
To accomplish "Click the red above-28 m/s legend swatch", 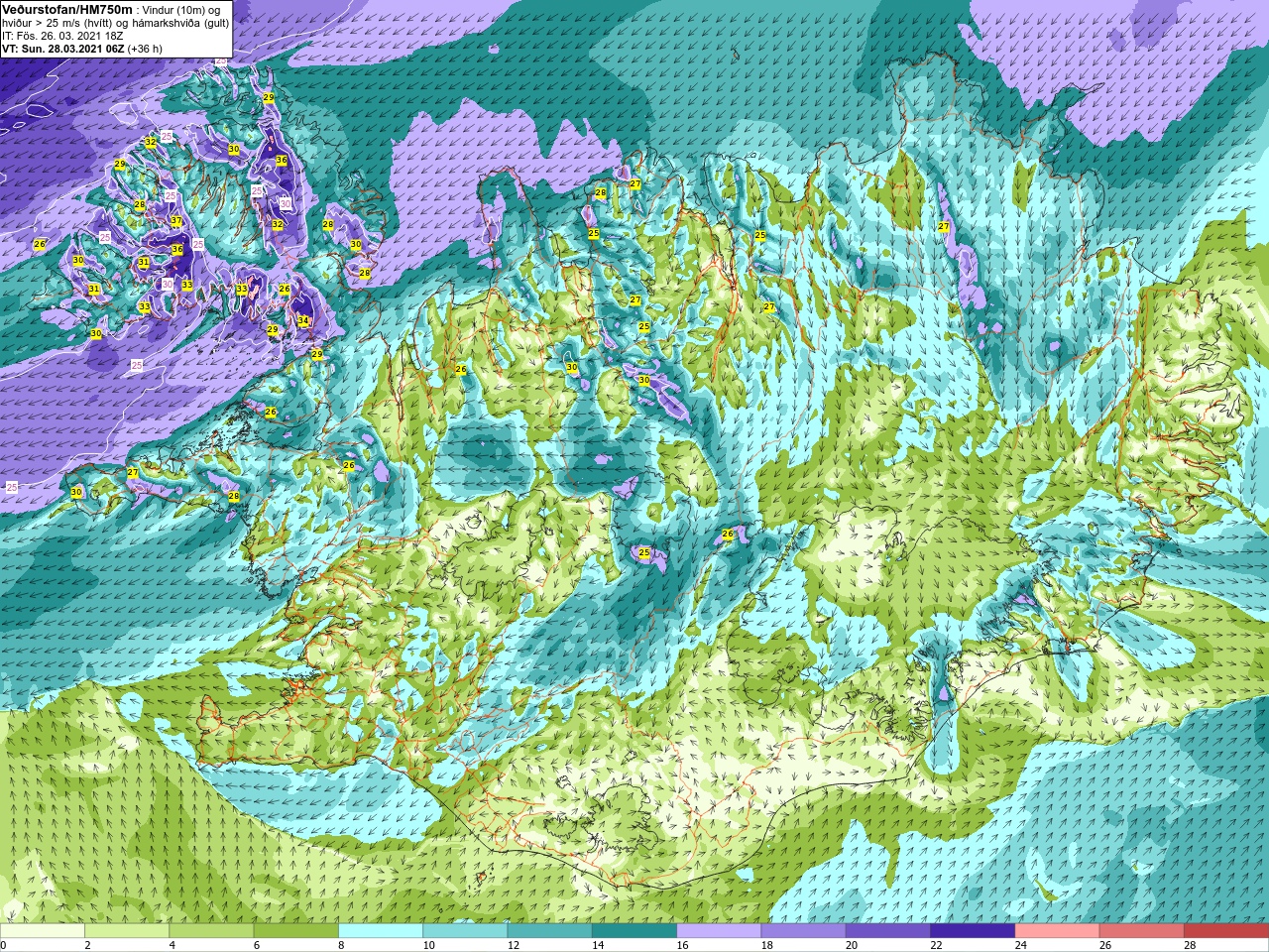I will coord(1225,931).
